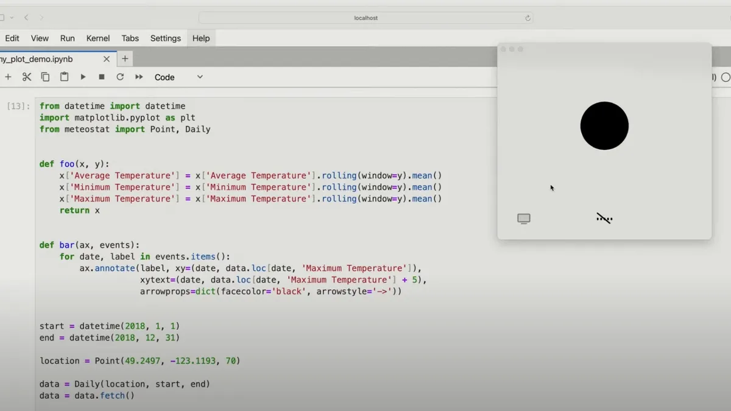731x411 pixels.
Task: Click the monitor screen icon in overlay window
Action: (x=524, y=219)
